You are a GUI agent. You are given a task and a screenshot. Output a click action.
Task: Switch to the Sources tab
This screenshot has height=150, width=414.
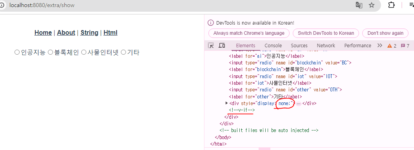[x=299, y=45]
